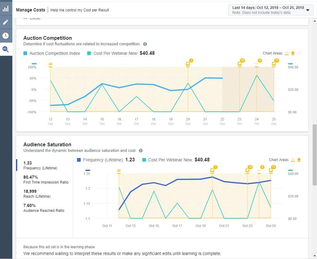Click audience icon marker at start of Saturation chart
This screenshot has width=317, height=259.
[x=119, y=171]
